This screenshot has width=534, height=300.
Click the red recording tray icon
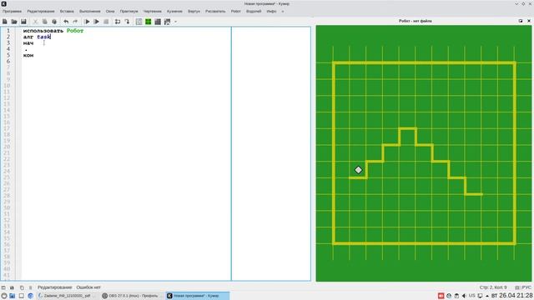tap(441, 296)
